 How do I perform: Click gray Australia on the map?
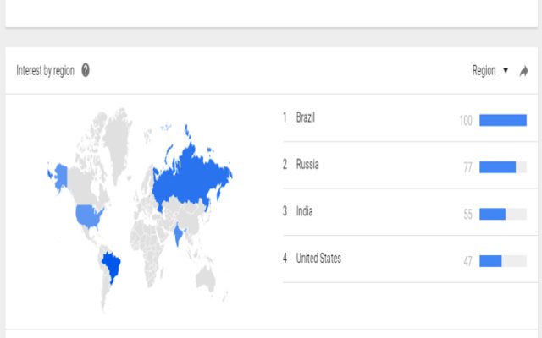coord(206,277)
